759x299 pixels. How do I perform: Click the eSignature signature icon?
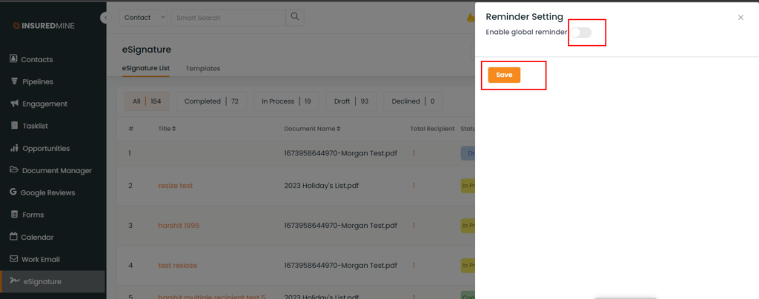point(14,281)
